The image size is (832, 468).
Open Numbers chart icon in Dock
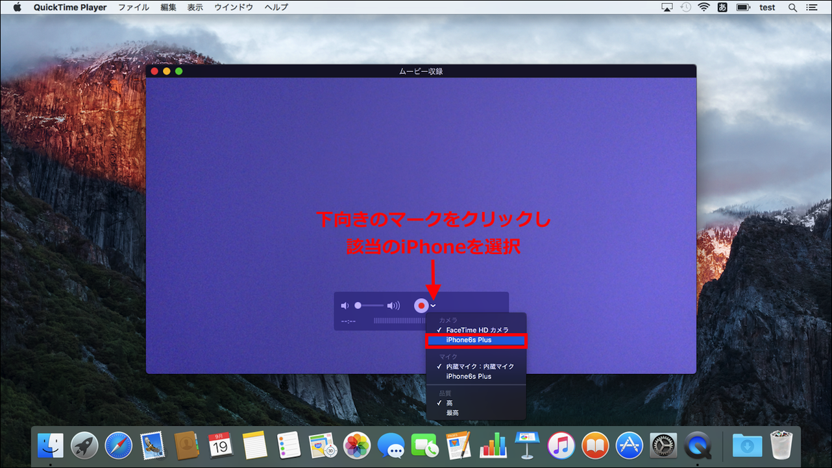[493, 445]
